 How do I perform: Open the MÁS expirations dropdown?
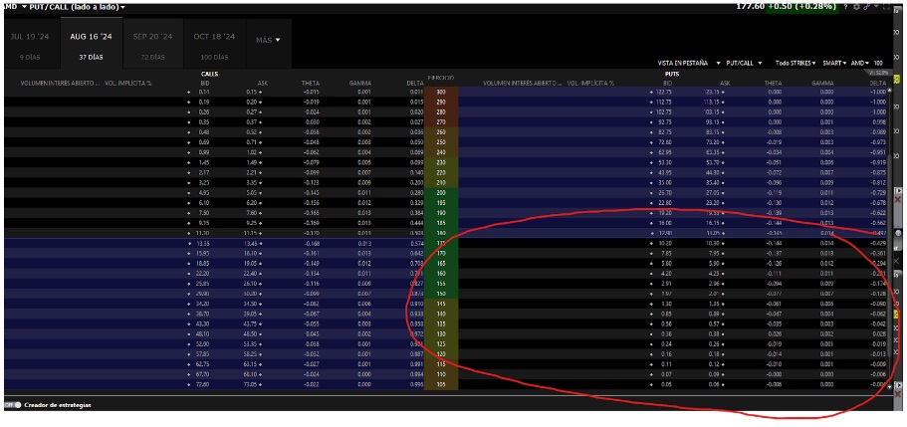(268, 41)
